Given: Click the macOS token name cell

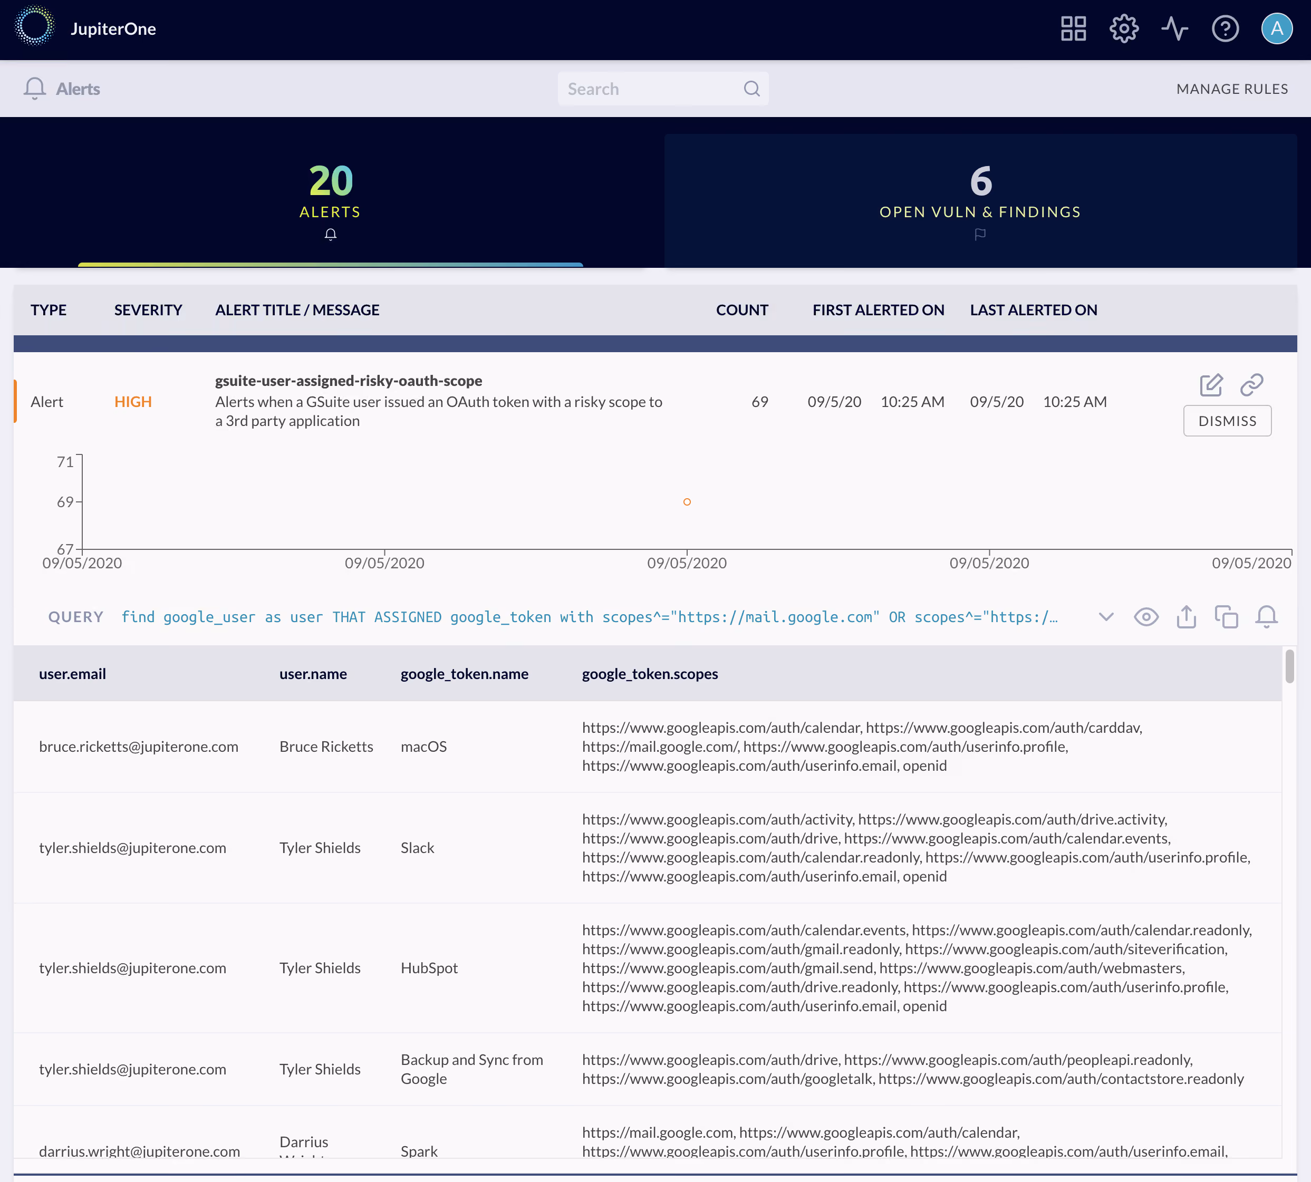Looking at the screenshot, I should pyautogui.click(x=423, y=746).
